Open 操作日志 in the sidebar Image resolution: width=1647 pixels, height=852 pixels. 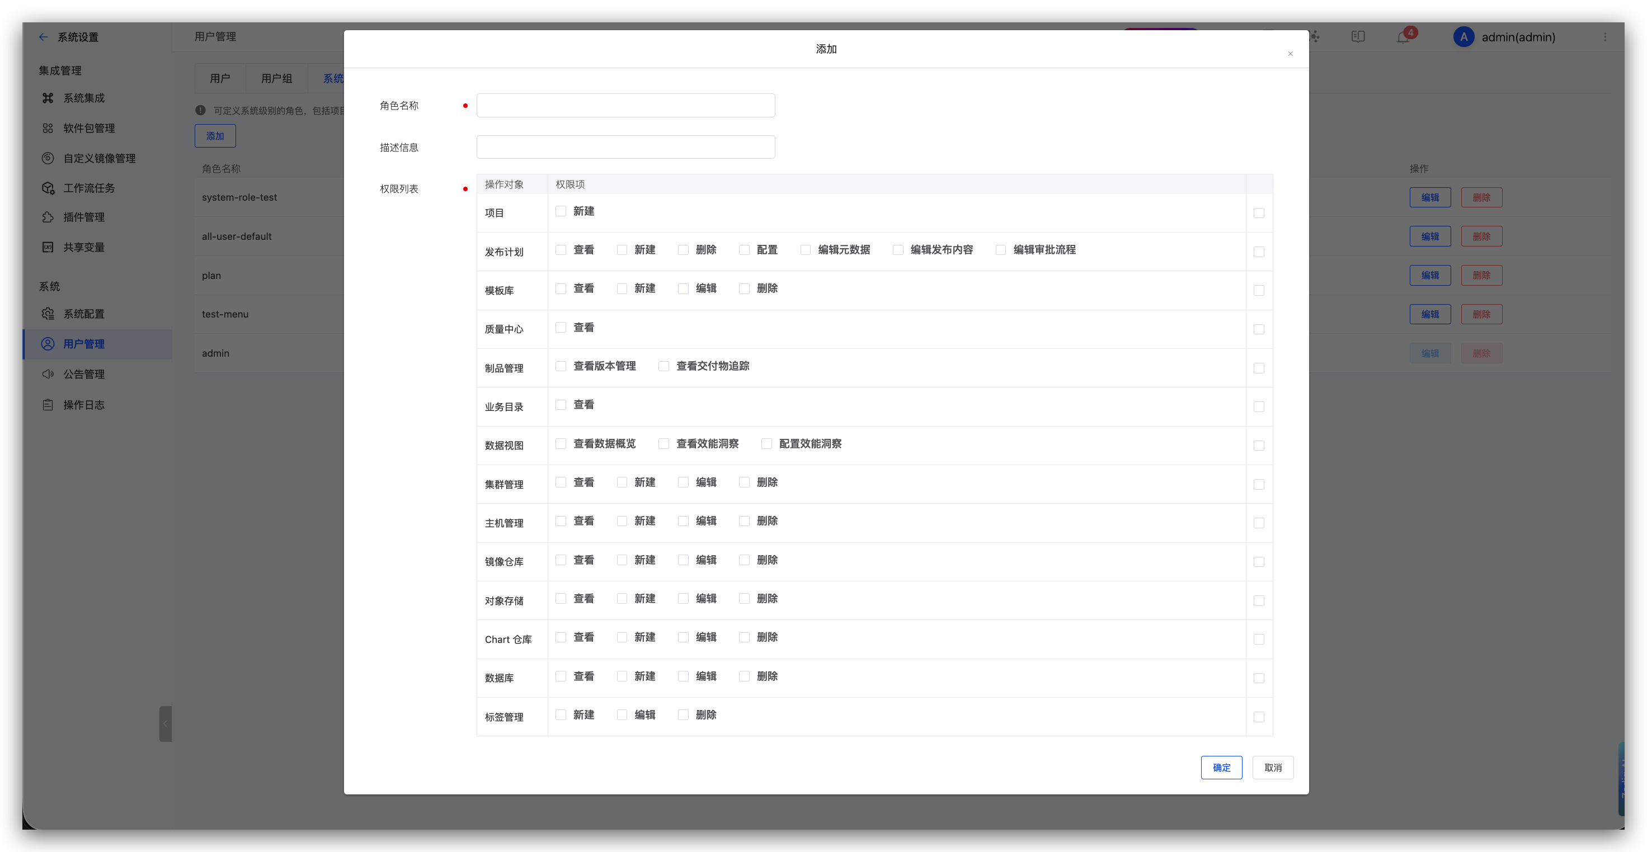[x=83, y=405]
